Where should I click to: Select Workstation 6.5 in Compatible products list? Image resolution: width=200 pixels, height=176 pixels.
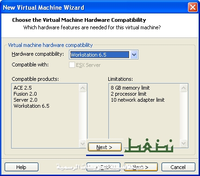31,106
